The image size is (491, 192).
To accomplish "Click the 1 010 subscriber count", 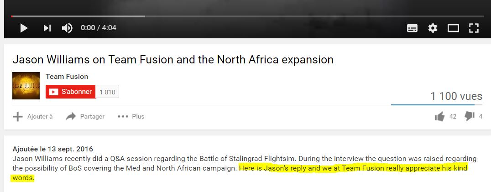I will 107,92.
